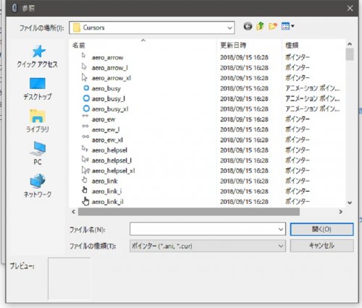This screenshot has width=362, height=308.
Task: Expand the file location (Cursors) dropdown
Action: click(230, 28)
